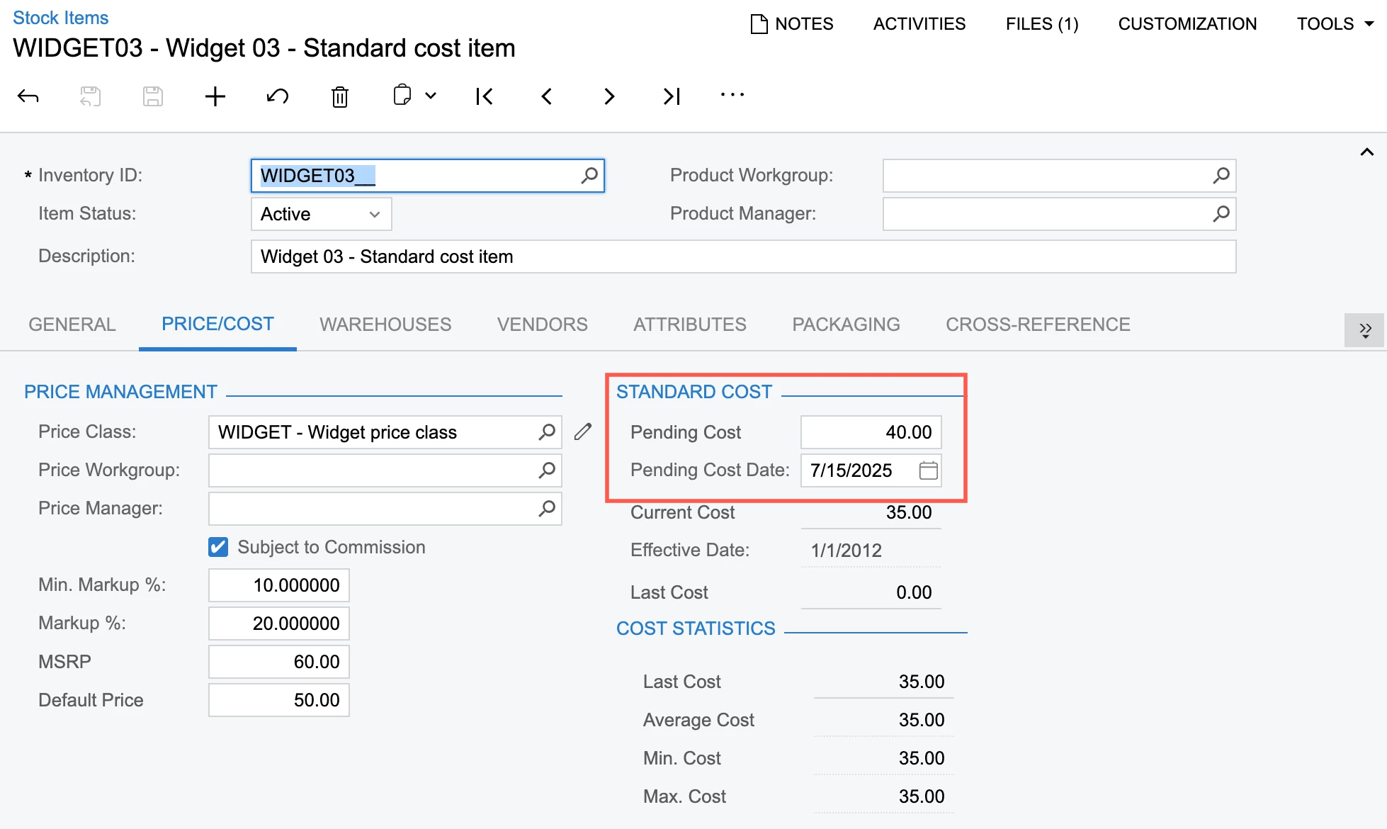Screen dimensions: 1387x829
Task: Click the Save icon
Action: [x=152, y=96]
